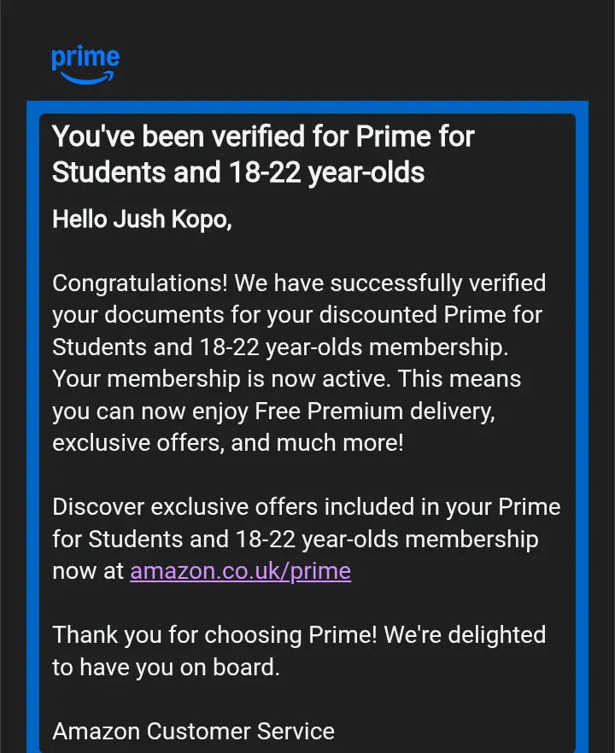Click the "now at" text before the link
The height and width of the screenshot is (753, 615).
point(88,572)
